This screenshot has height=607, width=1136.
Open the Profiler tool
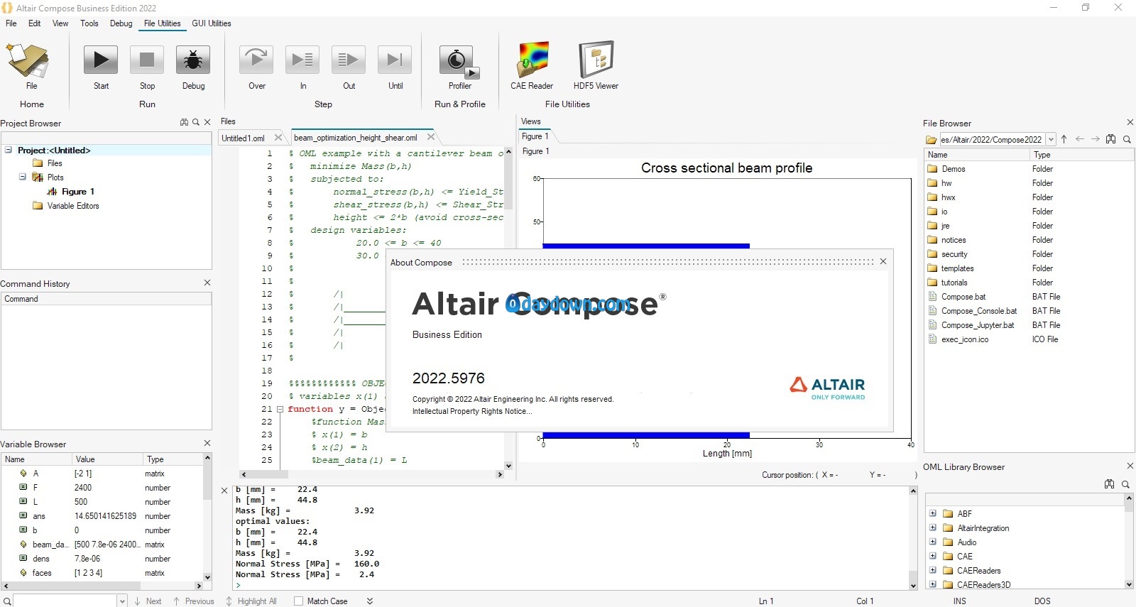(x=459, y=61)
